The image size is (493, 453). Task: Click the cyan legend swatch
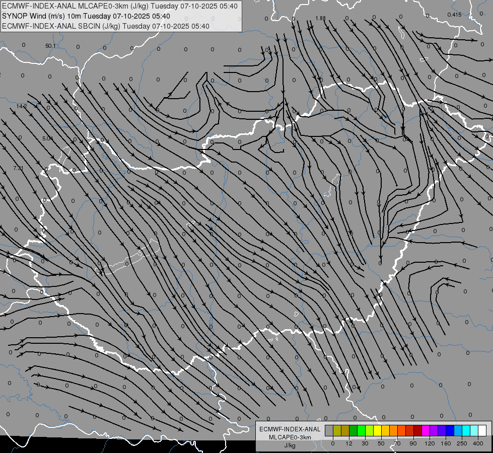466,430
